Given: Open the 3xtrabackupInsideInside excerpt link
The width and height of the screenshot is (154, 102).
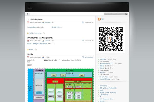Looking at the screenshot, I should (35, 27).
